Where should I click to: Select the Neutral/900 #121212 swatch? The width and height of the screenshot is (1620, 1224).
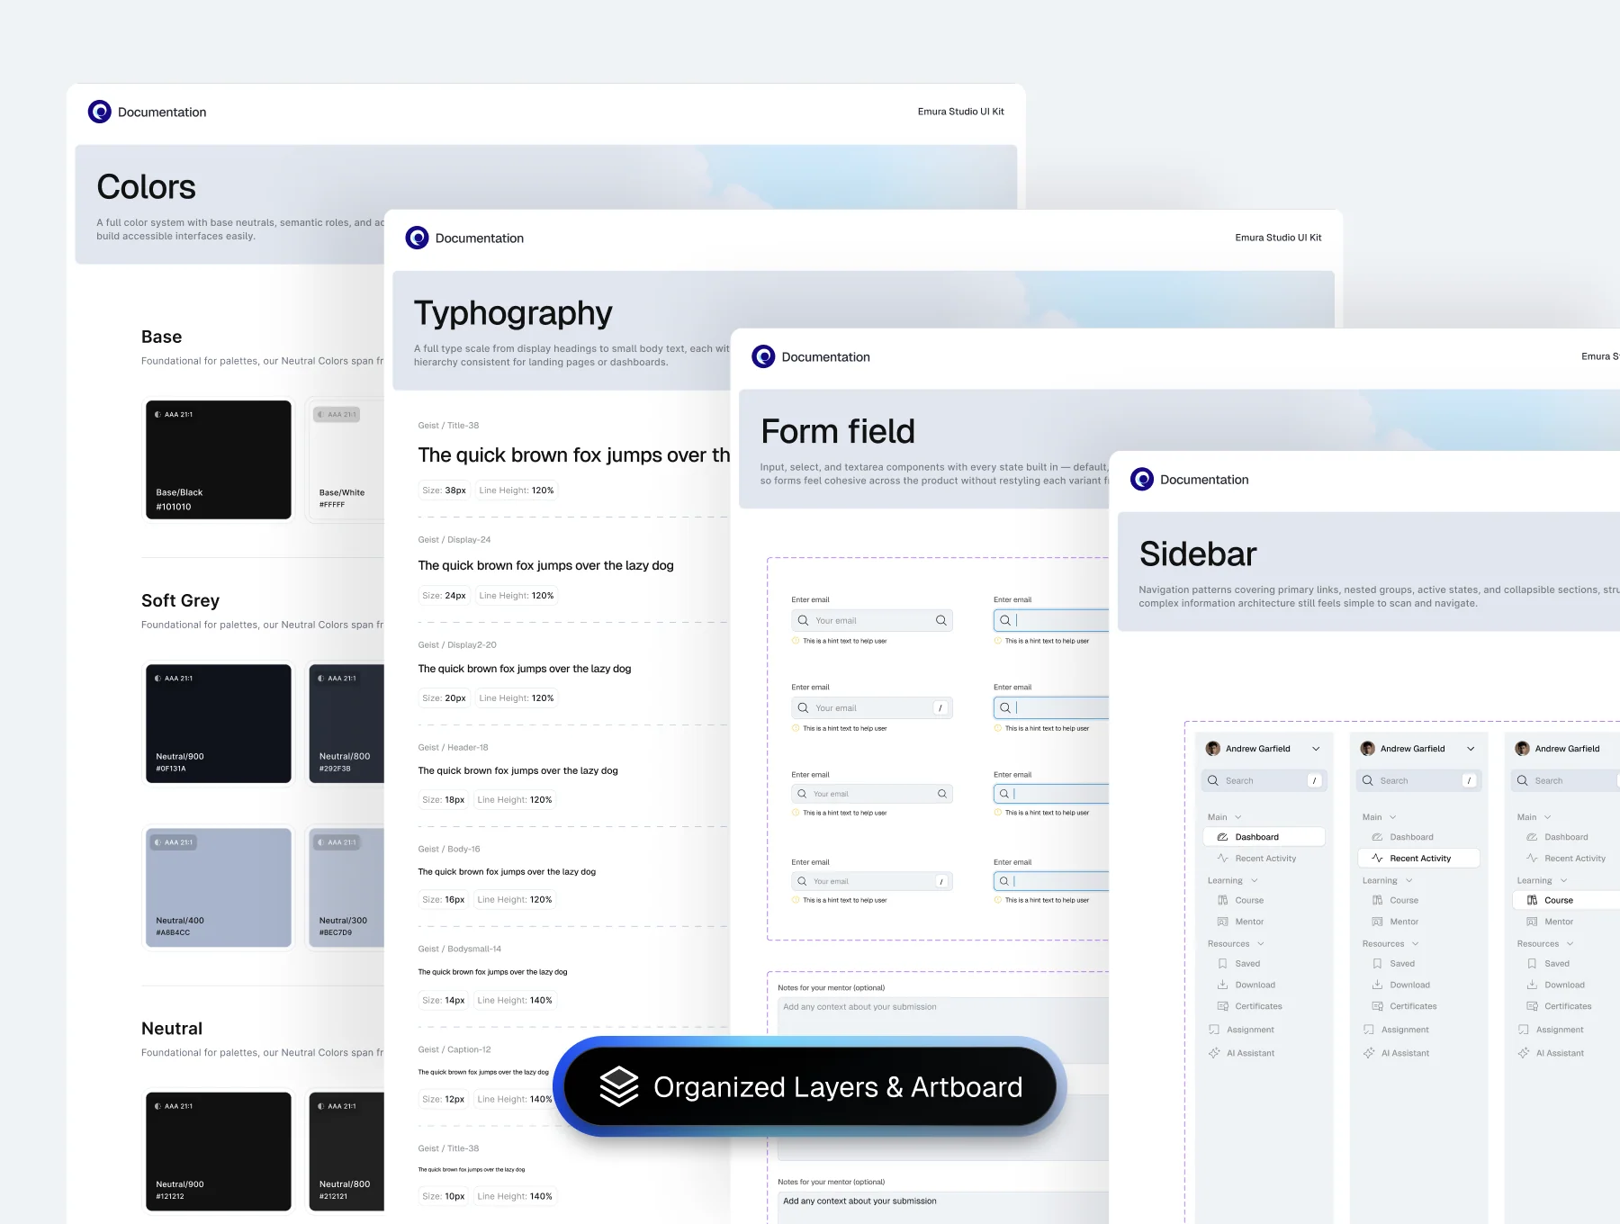pyautogui.click(x=219, y=1151)
